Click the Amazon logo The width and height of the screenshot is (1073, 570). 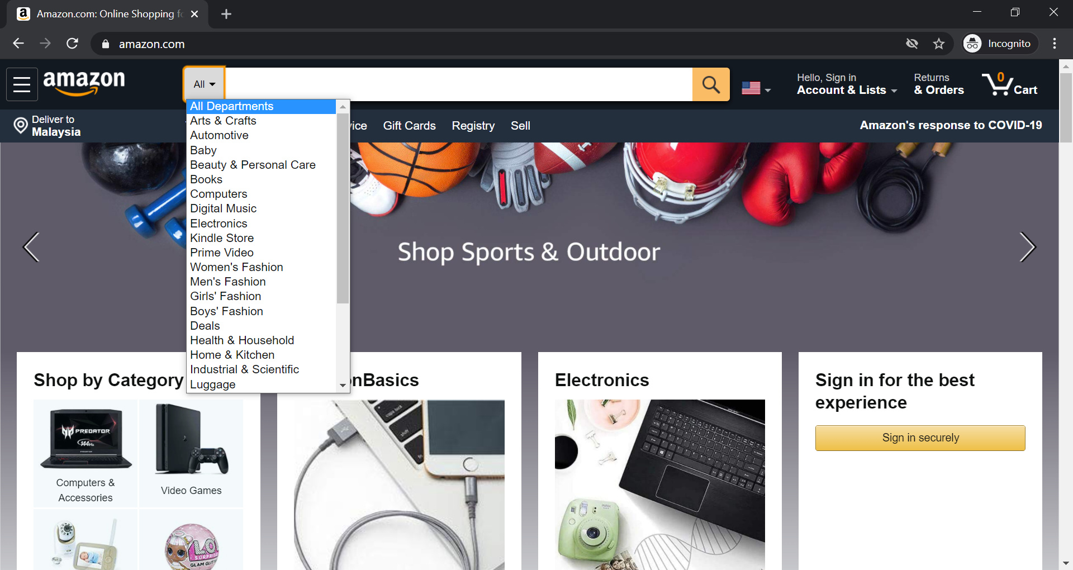[84, 83]
